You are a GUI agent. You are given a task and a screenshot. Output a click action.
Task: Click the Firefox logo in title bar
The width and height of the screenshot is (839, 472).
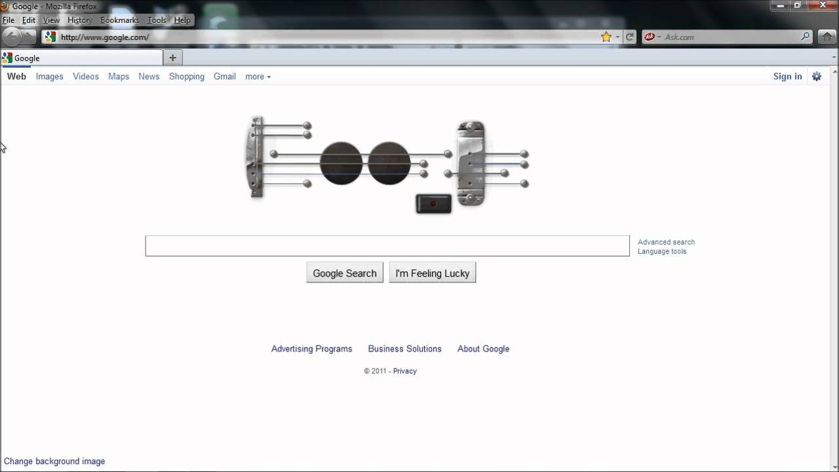point(4,7)
